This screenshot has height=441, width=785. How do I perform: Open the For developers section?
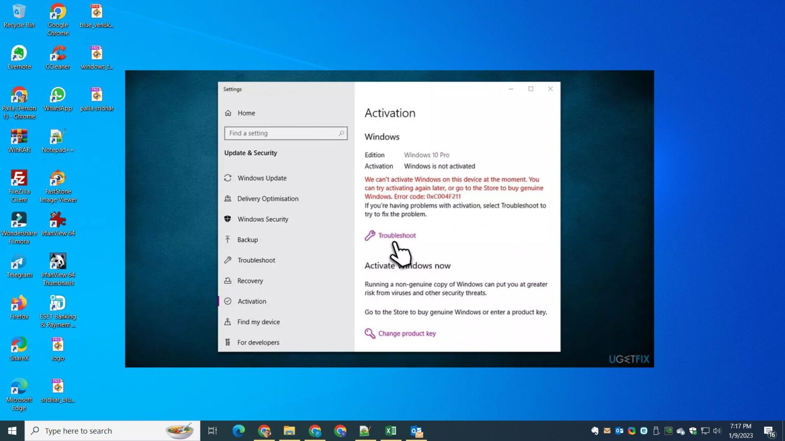coord(258,342)
